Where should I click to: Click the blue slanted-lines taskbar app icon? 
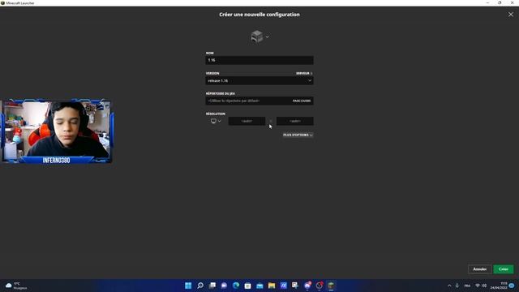(x=284, y=286)
